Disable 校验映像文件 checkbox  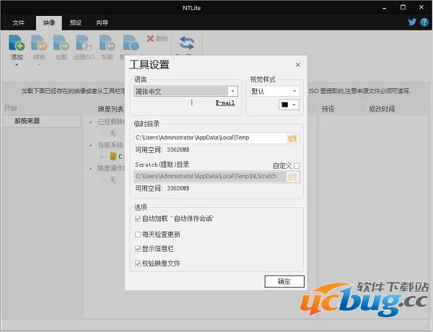pos(139,263)
